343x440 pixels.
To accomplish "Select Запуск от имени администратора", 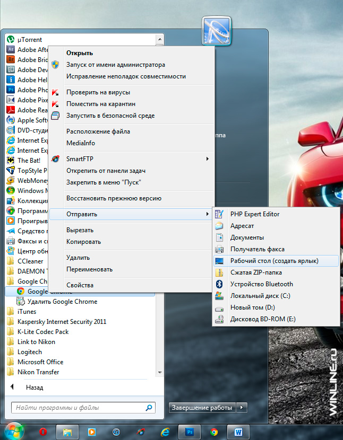I will pyautogui.click(x=132, y=65).
